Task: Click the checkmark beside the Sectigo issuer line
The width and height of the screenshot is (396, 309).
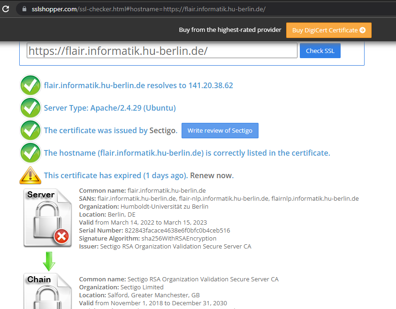Action: (x=30, y=130)
